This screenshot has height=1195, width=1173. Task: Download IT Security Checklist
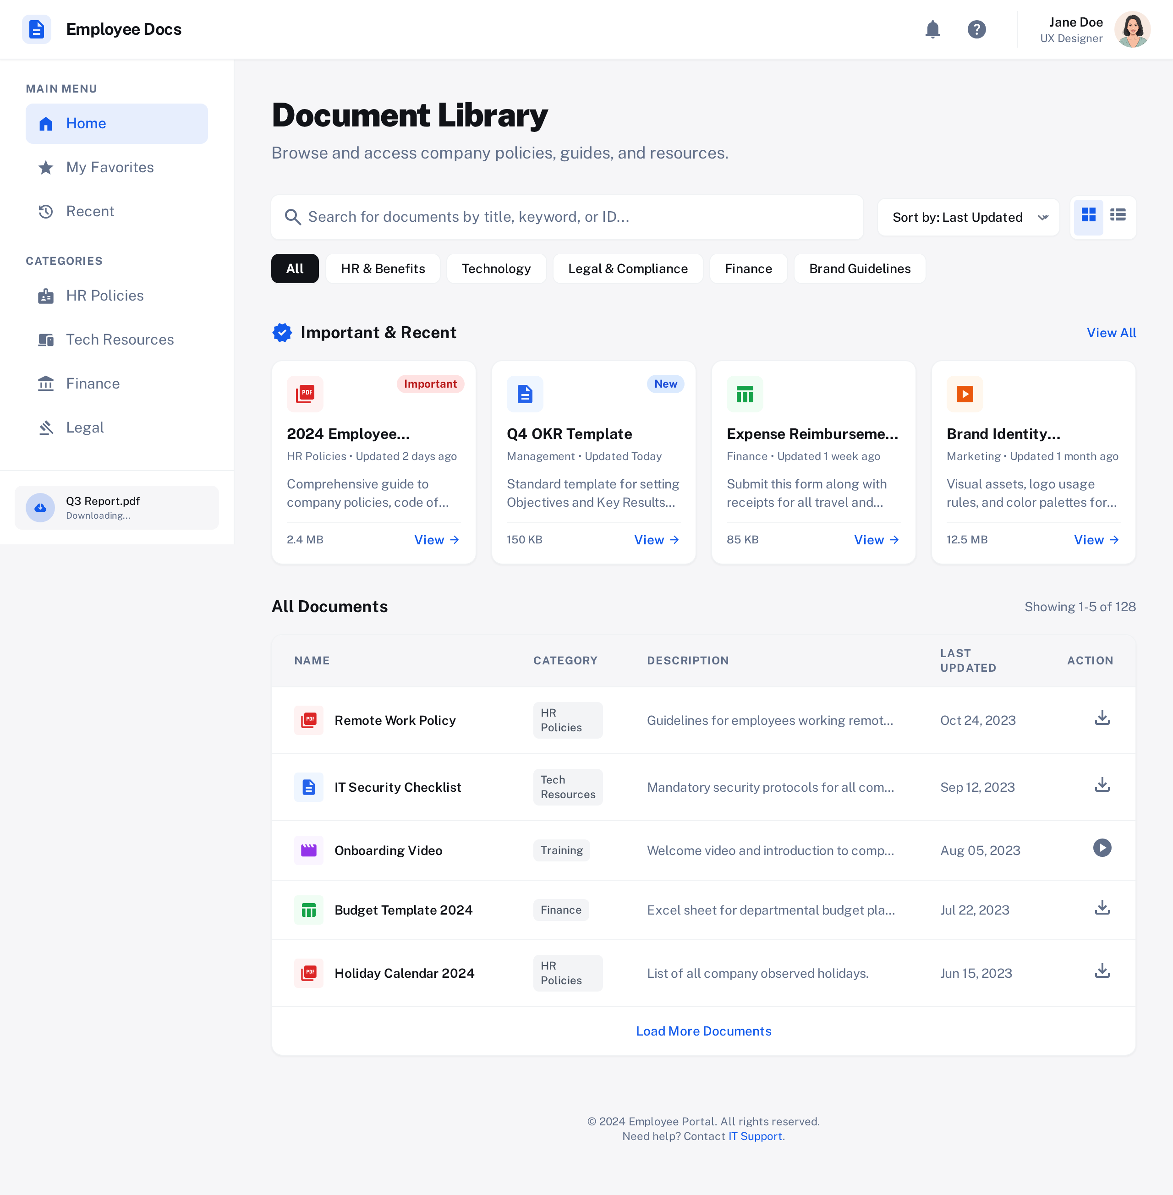point(1102,785)
